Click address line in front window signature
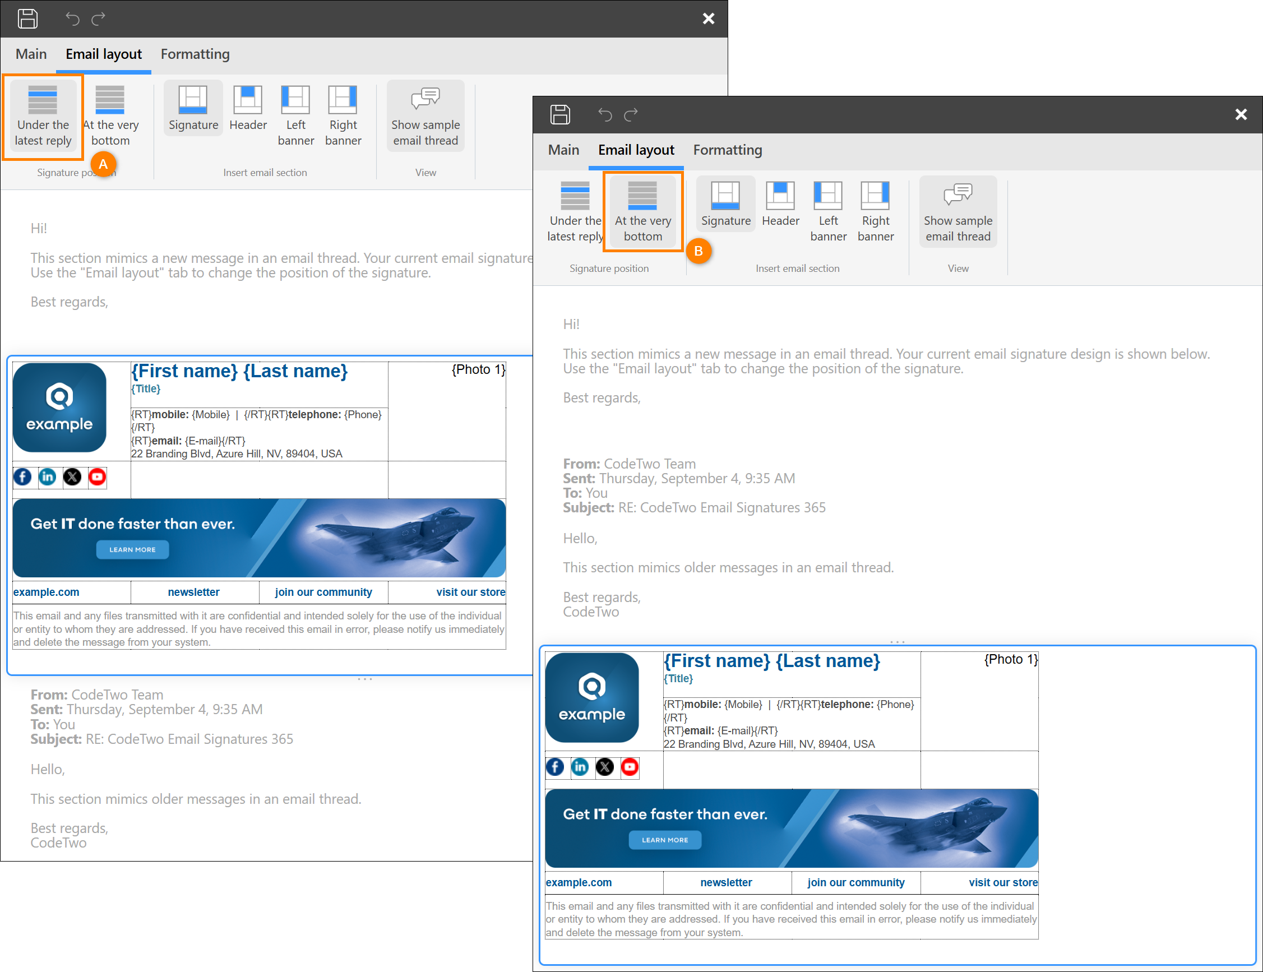Image resolution: width=1263 pixels, height=972 pixels. click(x=769, y=744)
